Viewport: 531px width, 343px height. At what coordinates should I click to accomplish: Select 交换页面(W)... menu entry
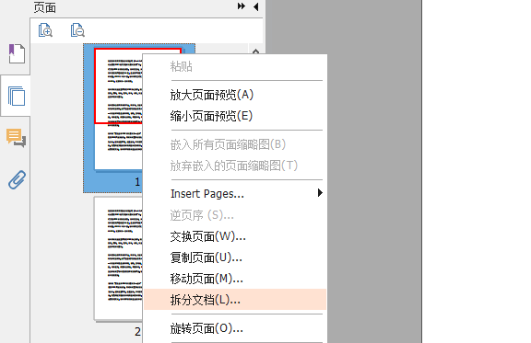coord(235,236)
